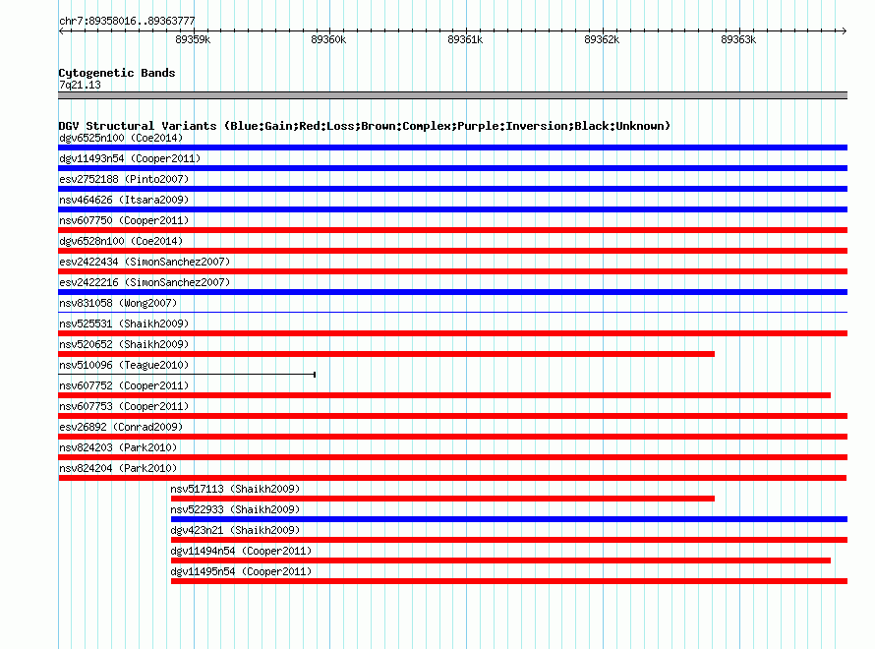The height and width of the screenshot is (649, 875).
Task: Select the esv2752188 blue variant bar
Action: [x=452, y=189]
